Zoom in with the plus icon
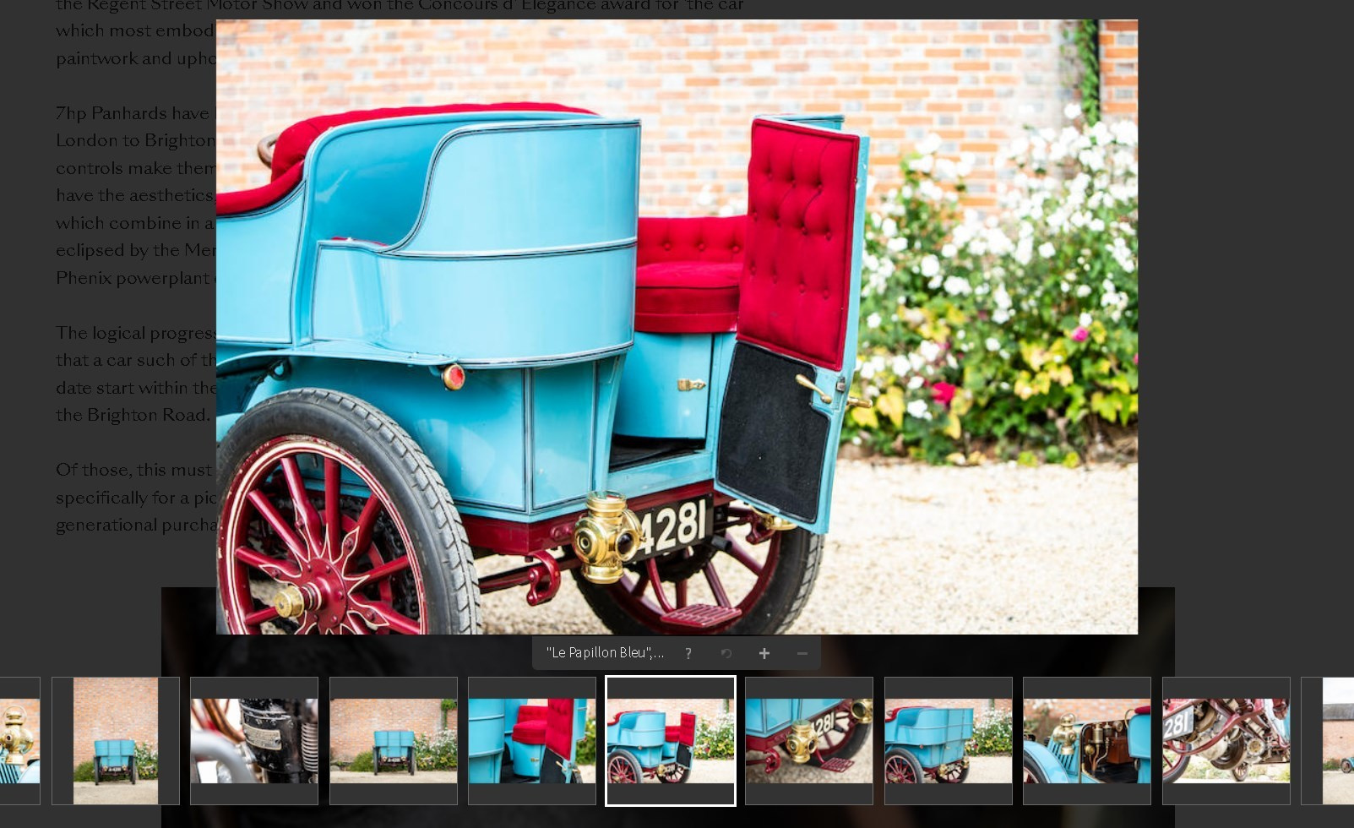This screenshot has height=828, width=1354. (764, 653)
